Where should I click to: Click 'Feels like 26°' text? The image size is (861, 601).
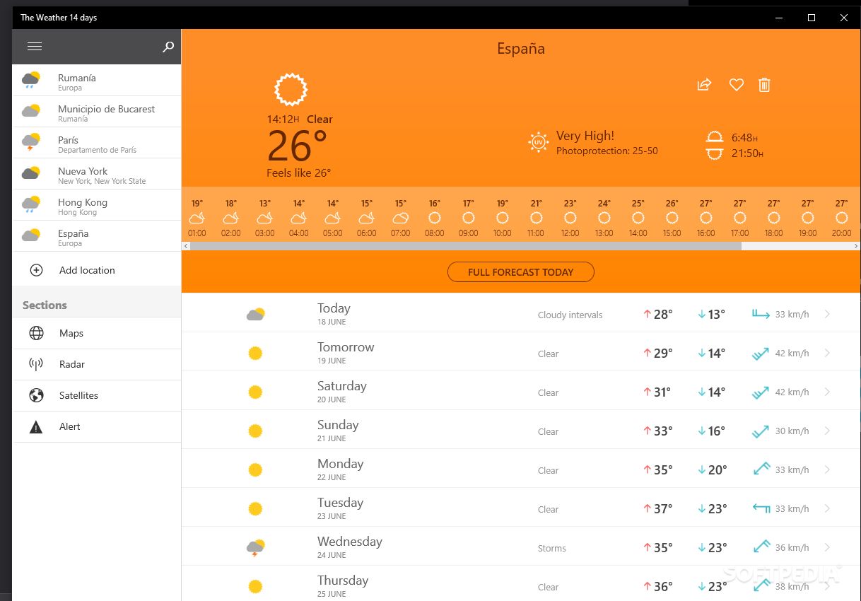(298, 173)
